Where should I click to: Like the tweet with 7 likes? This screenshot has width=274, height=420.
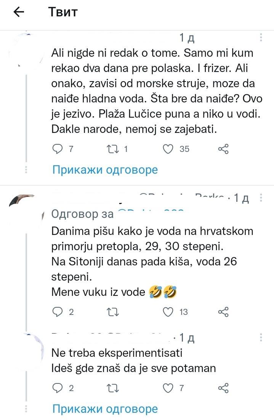point(168,388)
